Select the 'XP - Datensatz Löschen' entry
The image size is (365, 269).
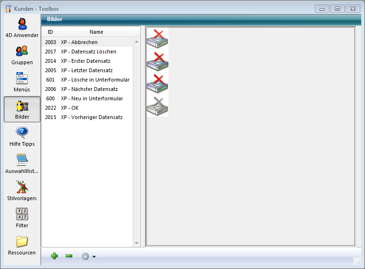[88, 52]
